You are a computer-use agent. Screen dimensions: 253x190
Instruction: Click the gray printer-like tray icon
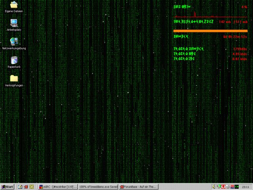pos(228,187)
